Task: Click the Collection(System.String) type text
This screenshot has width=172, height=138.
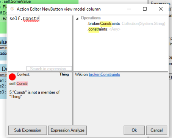Action: [144, 24]
